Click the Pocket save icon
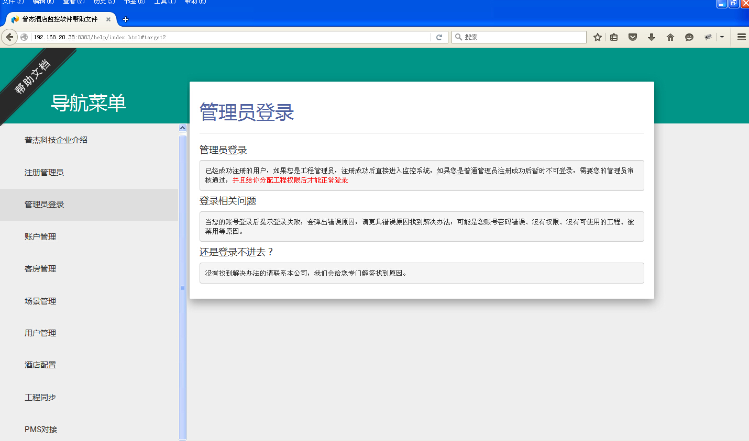Screen dimensions: 749x441 (633, 37)
